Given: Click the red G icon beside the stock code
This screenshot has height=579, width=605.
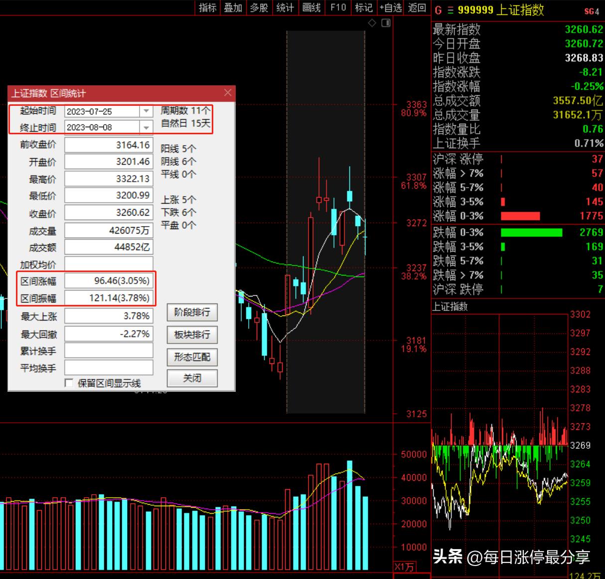Looking at the screenshot, I should (438, 10).
